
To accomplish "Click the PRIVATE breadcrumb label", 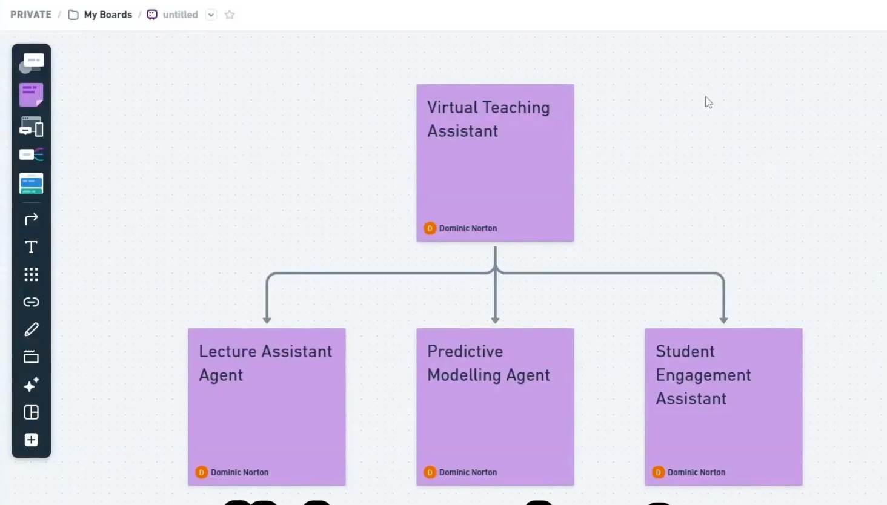I will point(30,14).
